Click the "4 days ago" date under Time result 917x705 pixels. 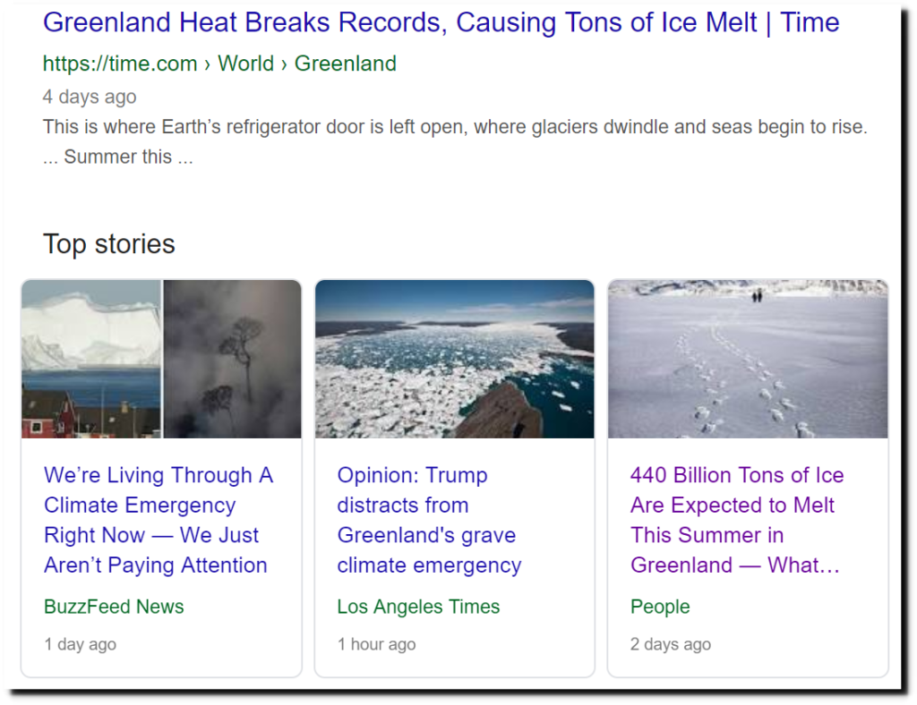click(90, 97)
